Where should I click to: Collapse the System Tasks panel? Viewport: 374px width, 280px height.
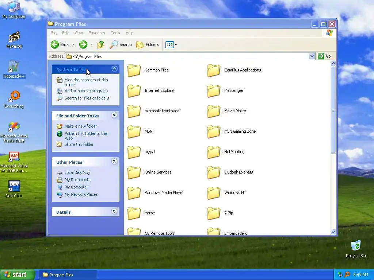point(114,69)
